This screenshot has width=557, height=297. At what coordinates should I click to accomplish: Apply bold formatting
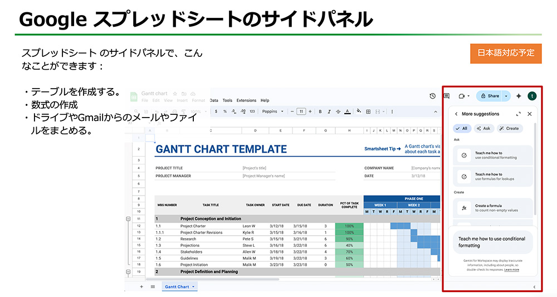(320, 111)
